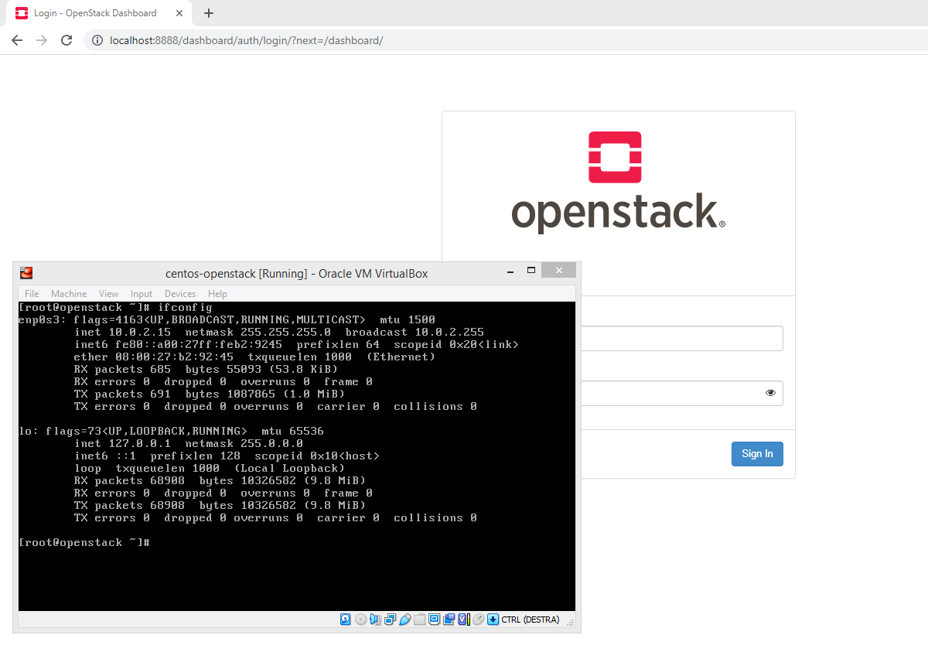Click the Sign In button
This screenshot has height=652, width=928.
click(x=756, y=454)
